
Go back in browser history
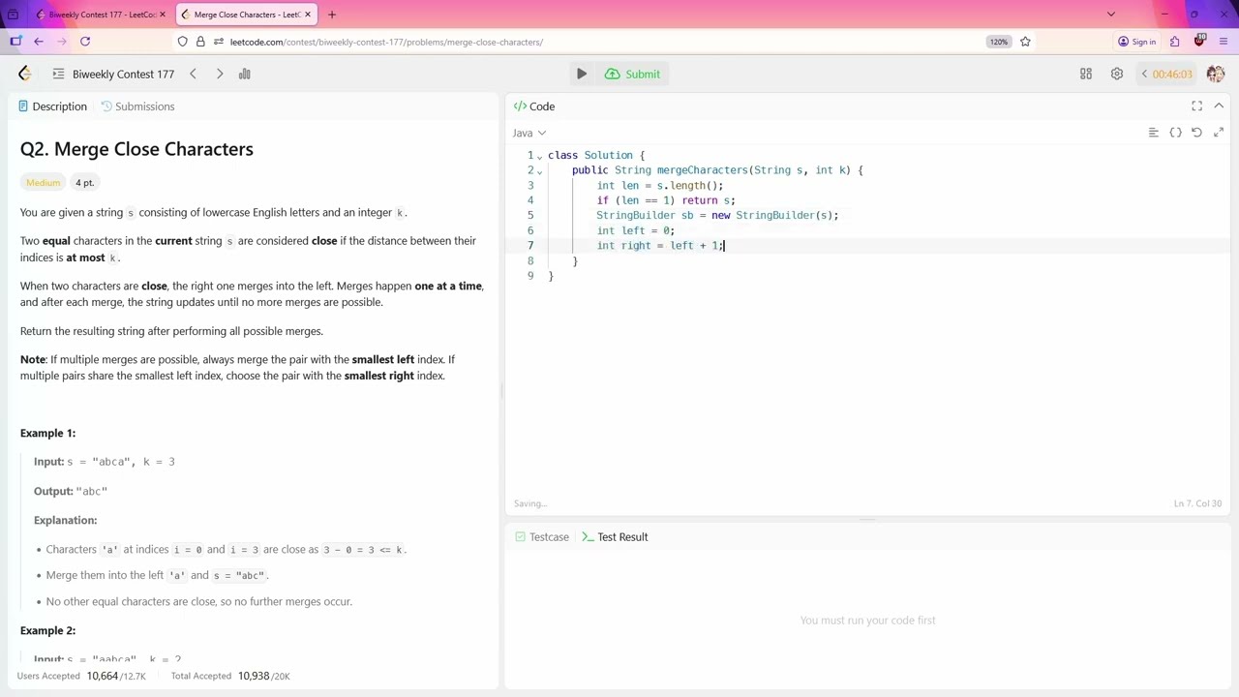pyautogui.click(x=38, y=42)
